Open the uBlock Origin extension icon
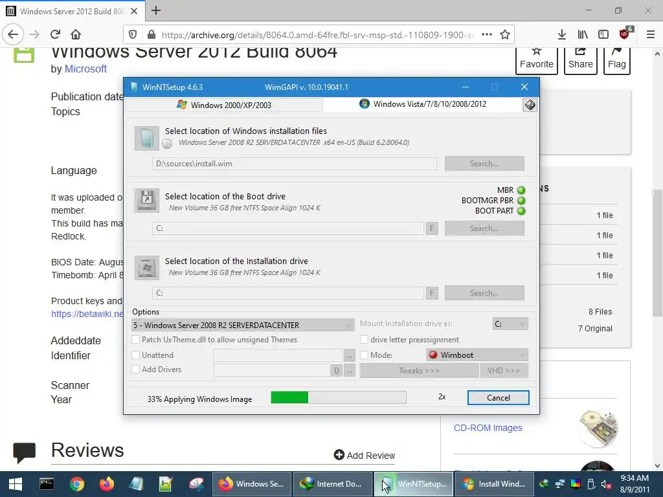The image size is (663, 497). pyautogui.click(x=625, y=34)
